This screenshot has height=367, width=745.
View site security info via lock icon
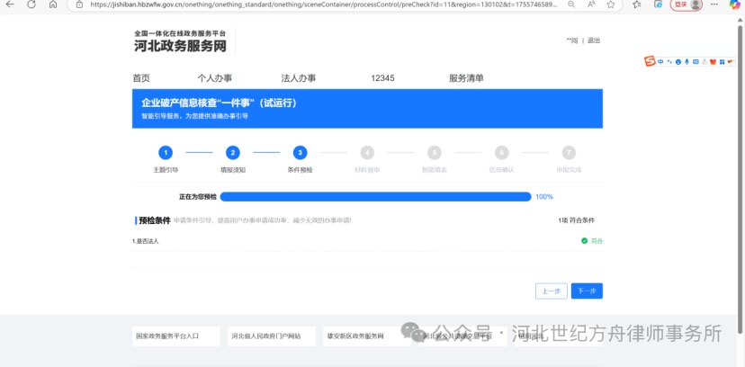[x=80, y=4]
